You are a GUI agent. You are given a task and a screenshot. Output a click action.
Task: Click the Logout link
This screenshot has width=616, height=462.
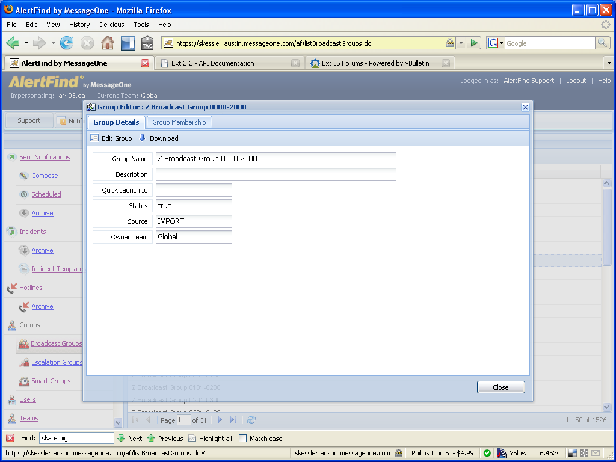click(x=576, y=81)
